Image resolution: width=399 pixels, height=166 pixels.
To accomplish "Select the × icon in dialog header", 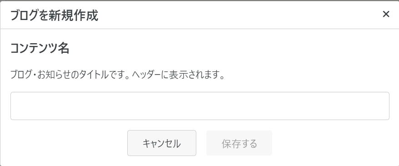I will [x=386, y=14].
